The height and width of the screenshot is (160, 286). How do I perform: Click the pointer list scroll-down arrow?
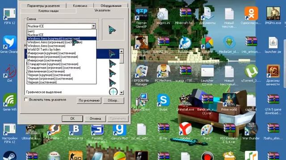tap(122, 92)
